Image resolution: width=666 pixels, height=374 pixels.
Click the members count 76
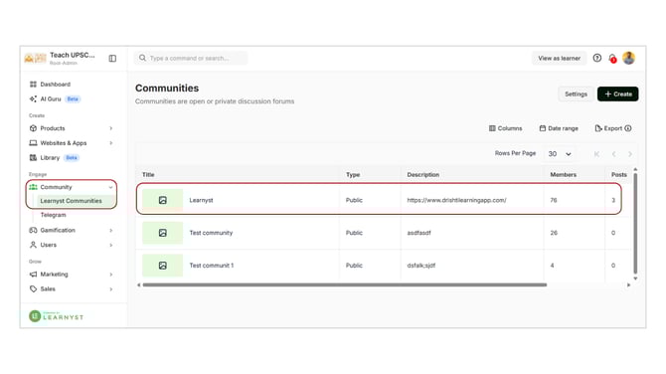pos(554,200)
